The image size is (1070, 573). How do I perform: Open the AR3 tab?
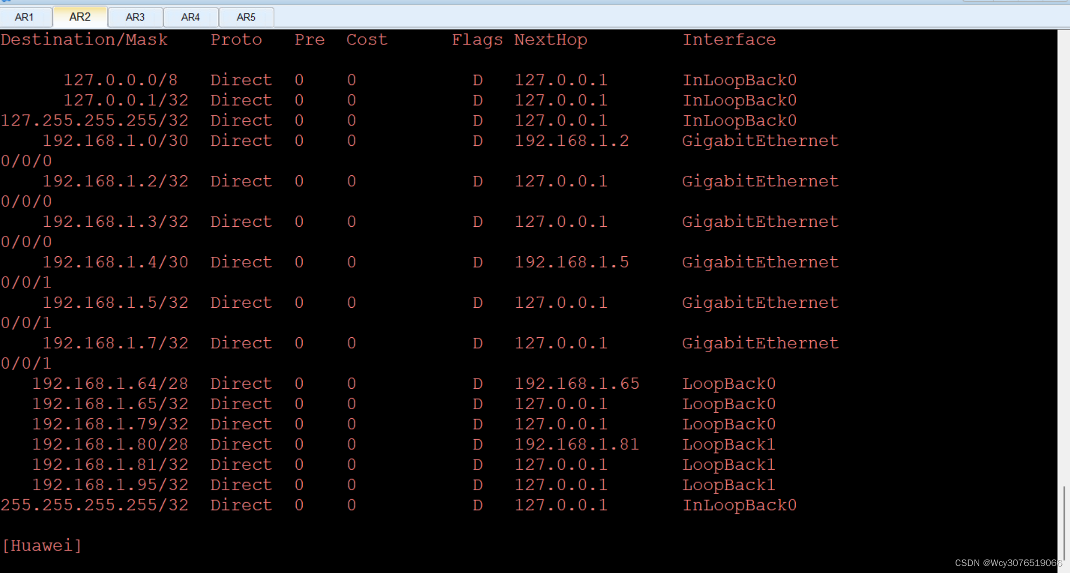click(x=135, y=17)
